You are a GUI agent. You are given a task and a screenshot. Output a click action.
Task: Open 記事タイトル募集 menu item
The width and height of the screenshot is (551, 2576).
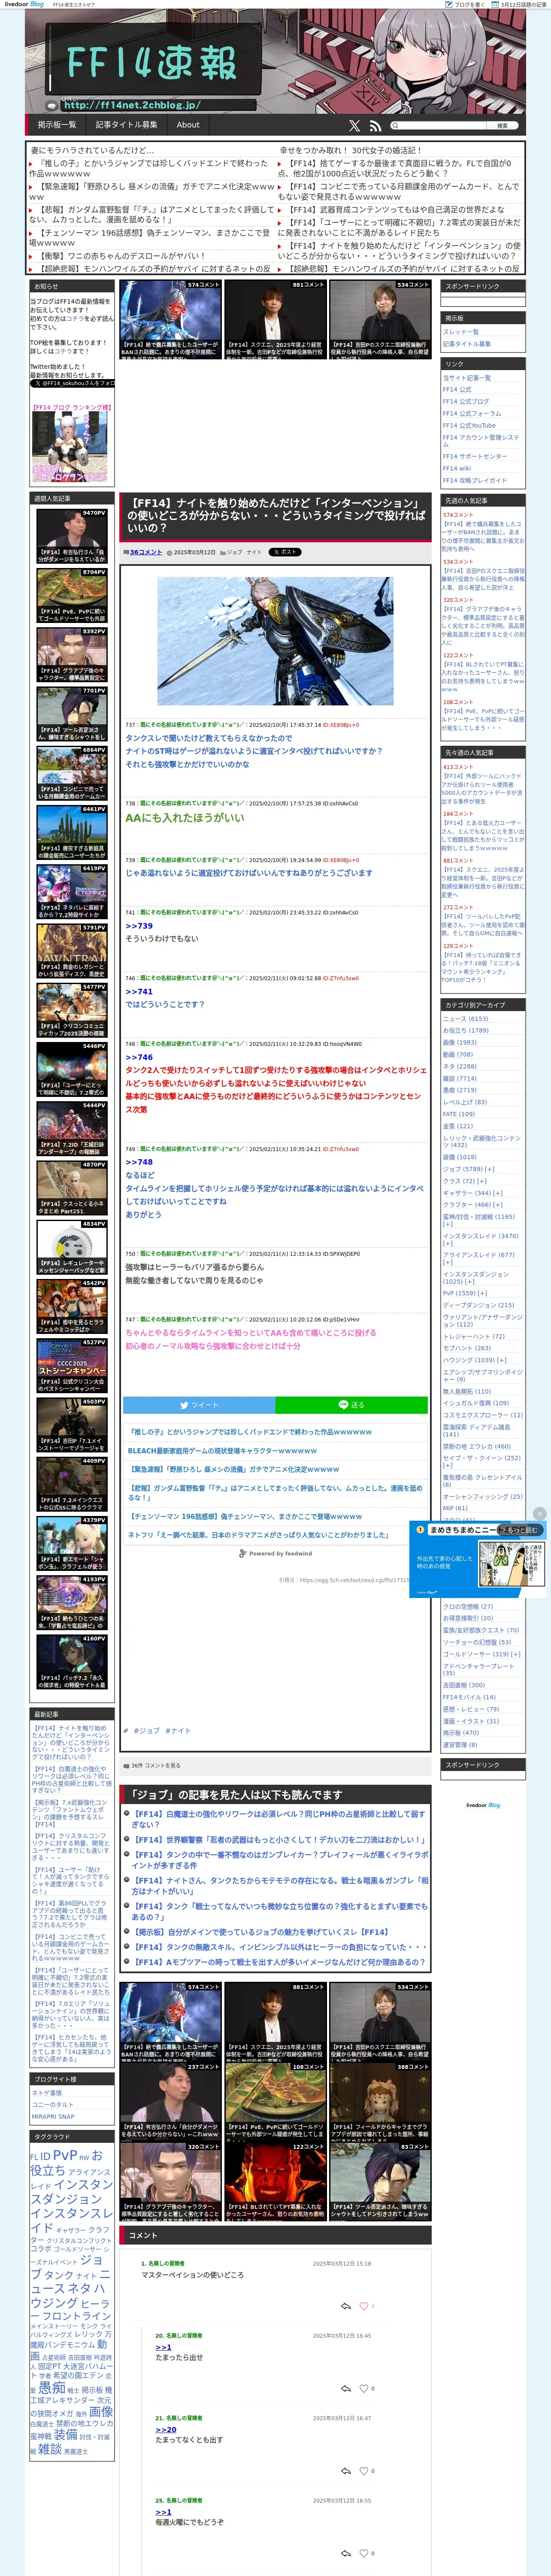click(x=126, y=125)
